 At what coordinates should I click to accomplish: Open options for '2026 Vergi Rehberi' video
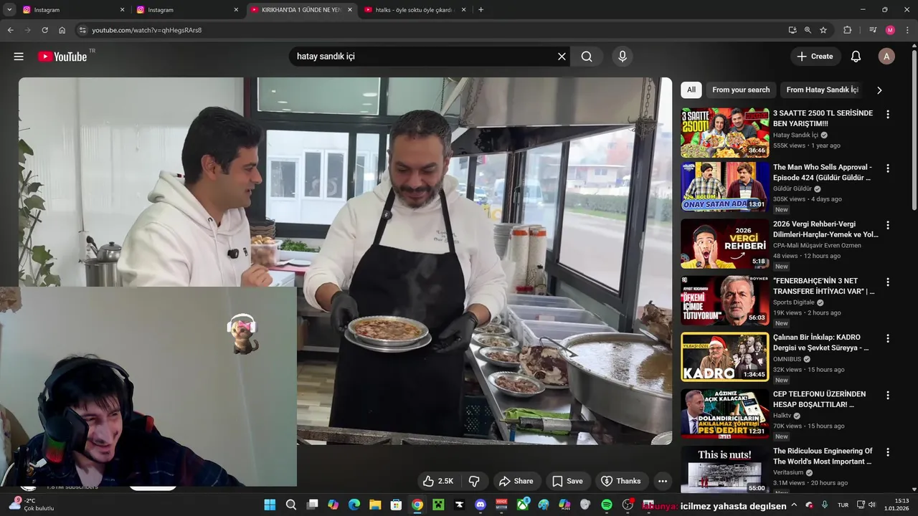888,225
